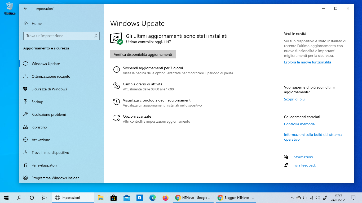The height and width of the screenshot is (203, 362).
Task: Click the search magnifier in settings field
Action: 96,36
